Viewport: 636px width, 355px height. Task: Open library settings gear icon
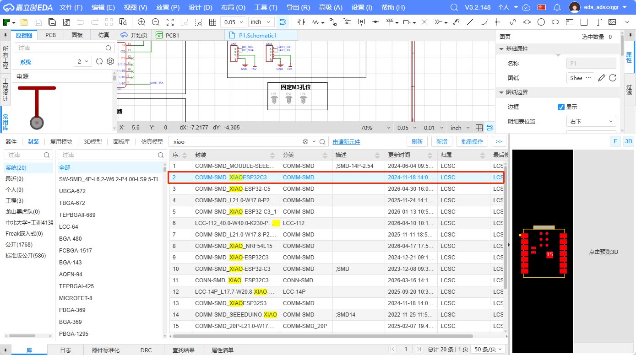pos(110,62)
